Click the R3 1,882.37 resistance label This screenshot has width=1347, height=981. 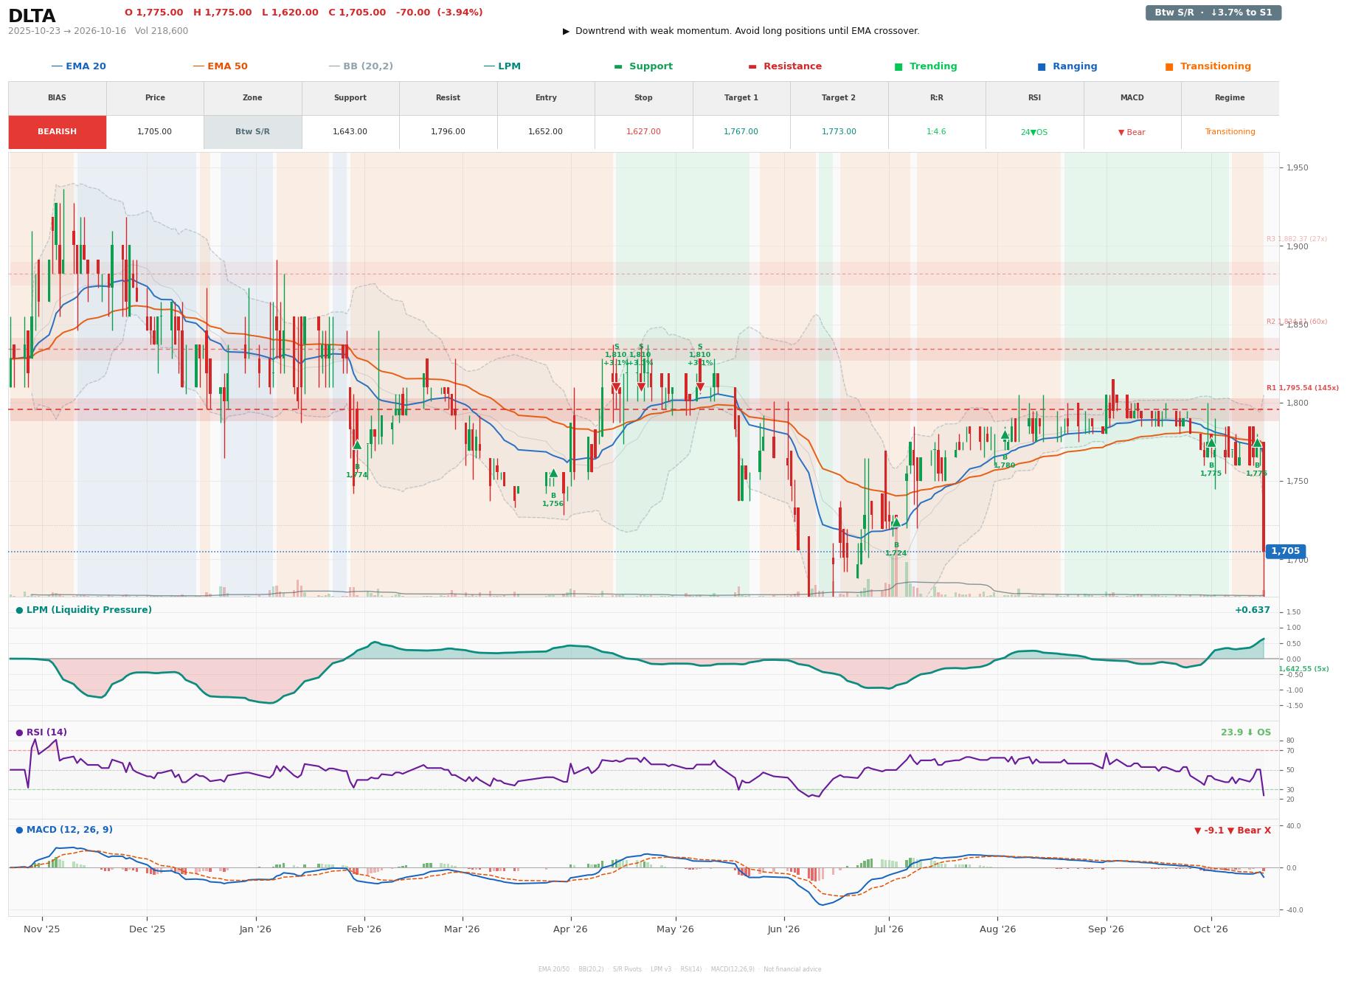tap(1296, 239)
